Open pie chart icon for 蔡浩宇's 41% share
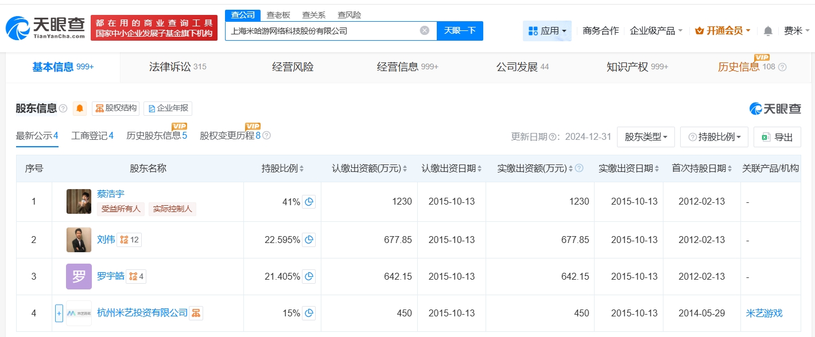 [x=309, y=202]
